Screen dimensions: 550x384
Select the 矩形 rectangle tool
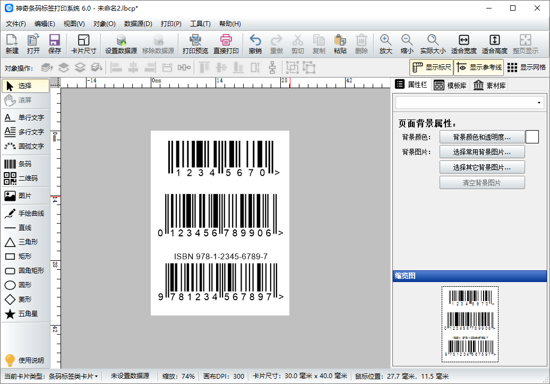(25, 256)
